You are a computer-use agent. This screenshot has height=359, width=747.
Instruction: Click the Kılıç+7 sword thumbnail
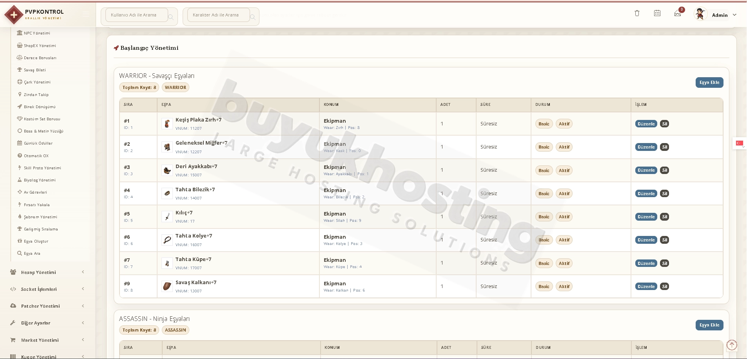(x=167, y=217)
